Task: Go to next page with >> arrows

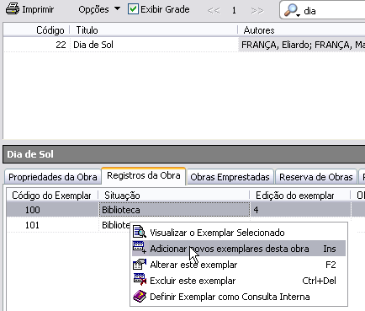Action: [x=257, y=11]
